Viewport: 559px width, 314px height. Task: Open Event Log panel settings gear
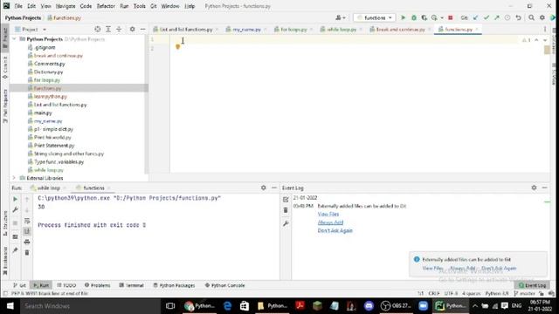(534, 188)
